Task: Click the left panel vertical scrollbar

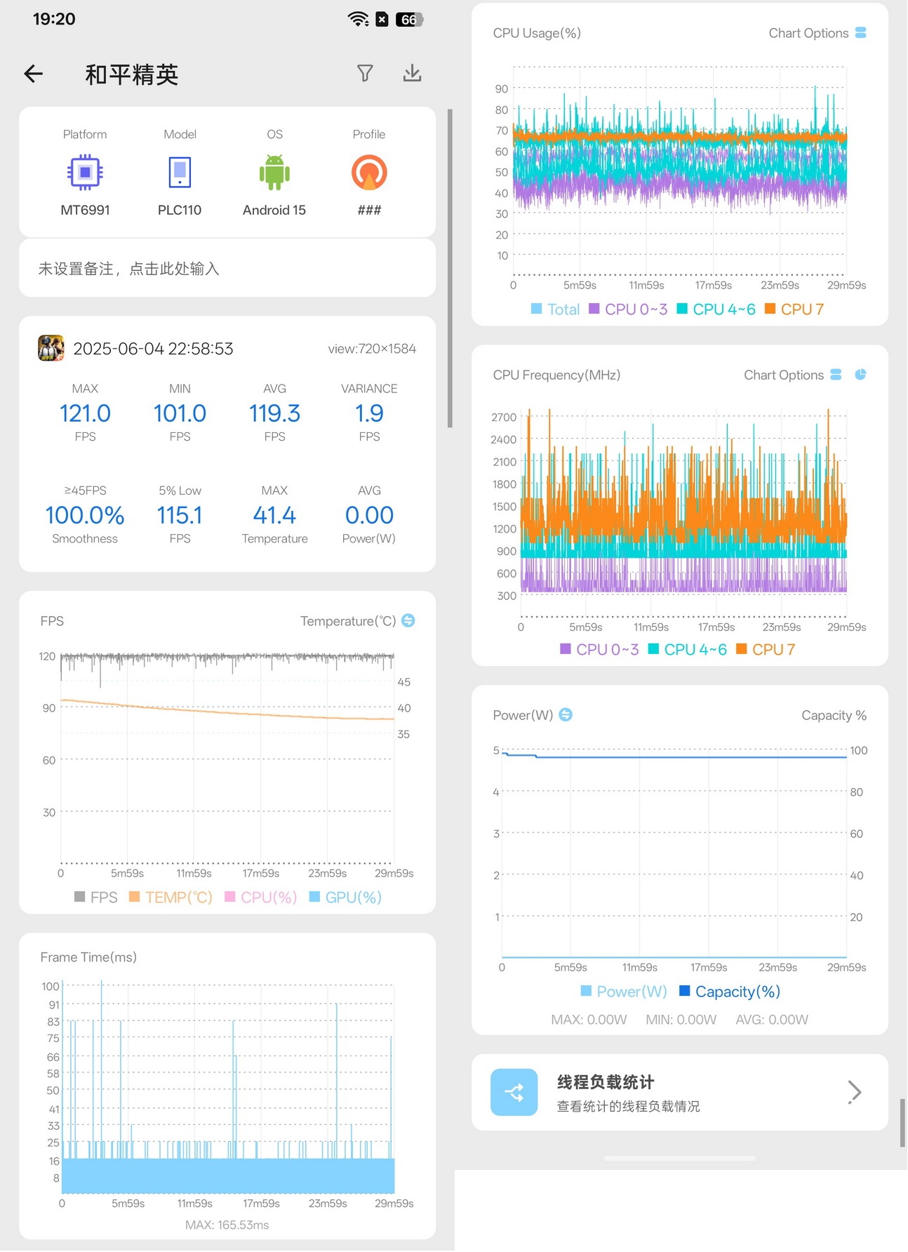Action: tap(450, 268)
